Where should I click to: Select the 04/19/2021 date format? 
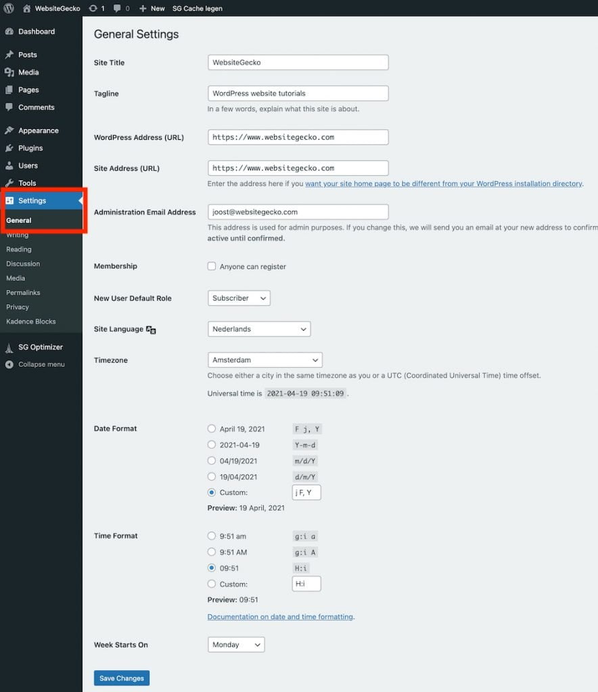tap(211, 461)
